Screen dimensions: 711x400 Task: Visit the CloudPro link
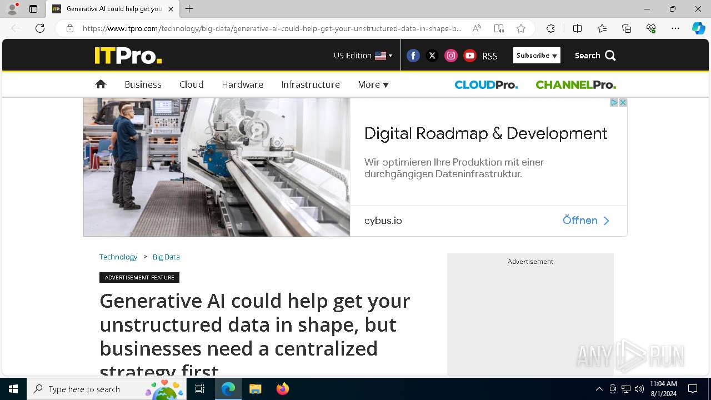[486, 84]
